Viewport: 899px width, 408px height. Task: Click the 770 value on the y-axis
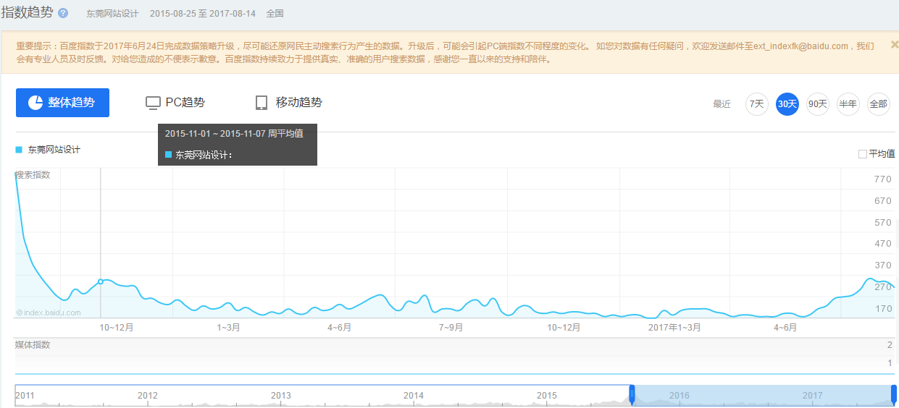[x=882, y=179]
